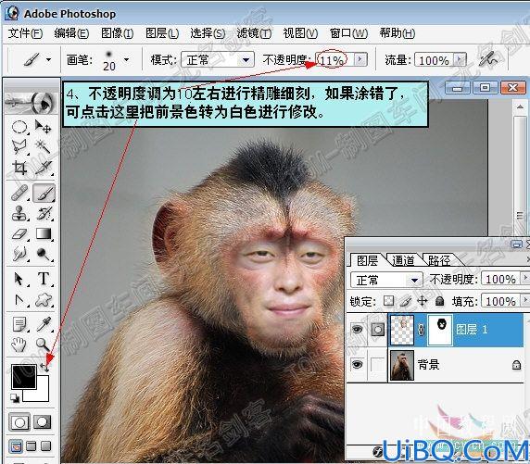Select the Gradient tool
The height and width of the screenshot is (464, 530).
[x=44, y=234]
